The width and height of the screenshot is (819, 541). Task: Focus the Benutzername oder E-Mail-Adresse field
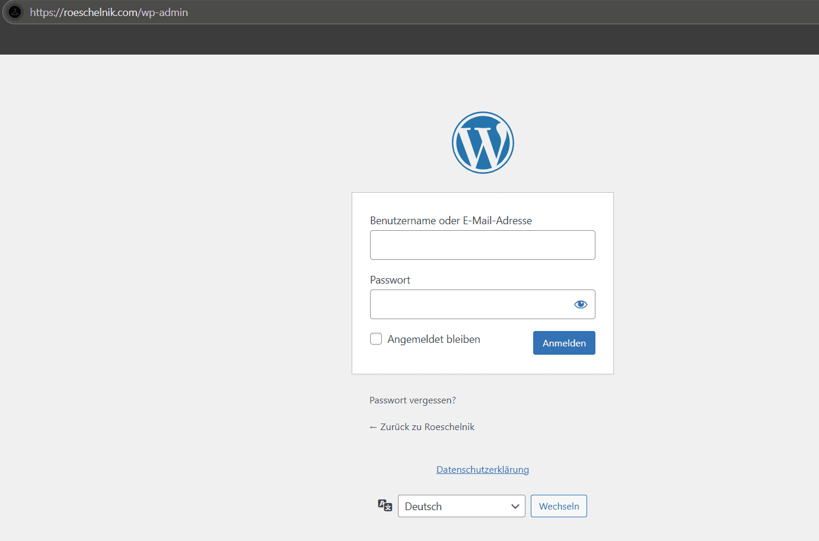483,245
